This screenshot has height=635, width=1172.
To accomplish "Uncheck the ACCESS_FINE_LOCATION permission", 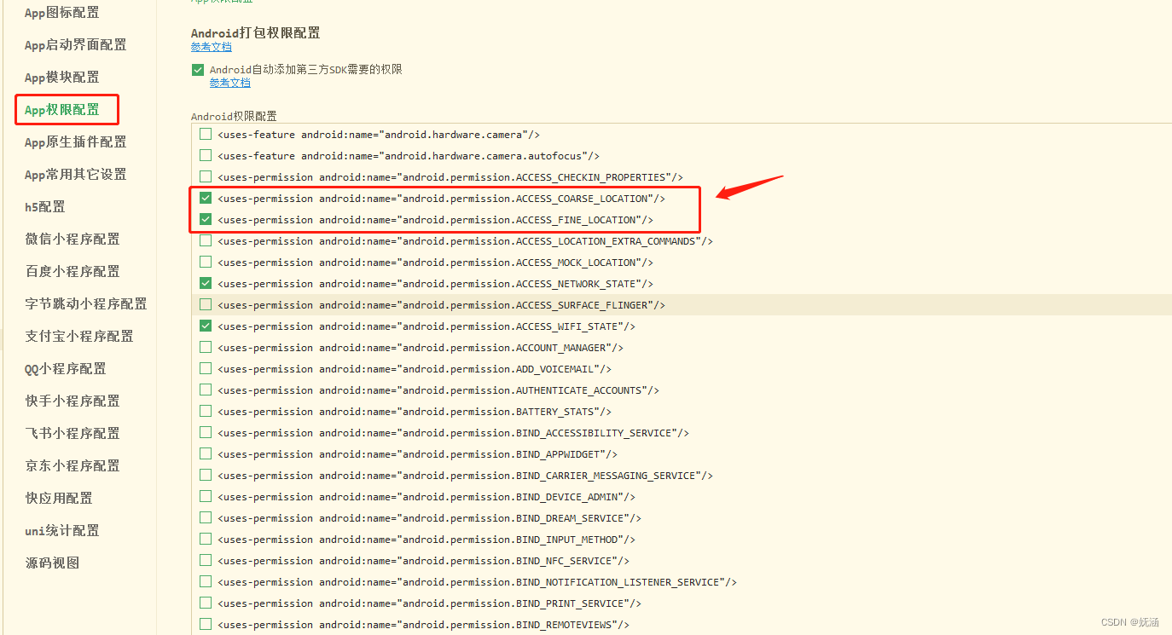I will 205,219.
